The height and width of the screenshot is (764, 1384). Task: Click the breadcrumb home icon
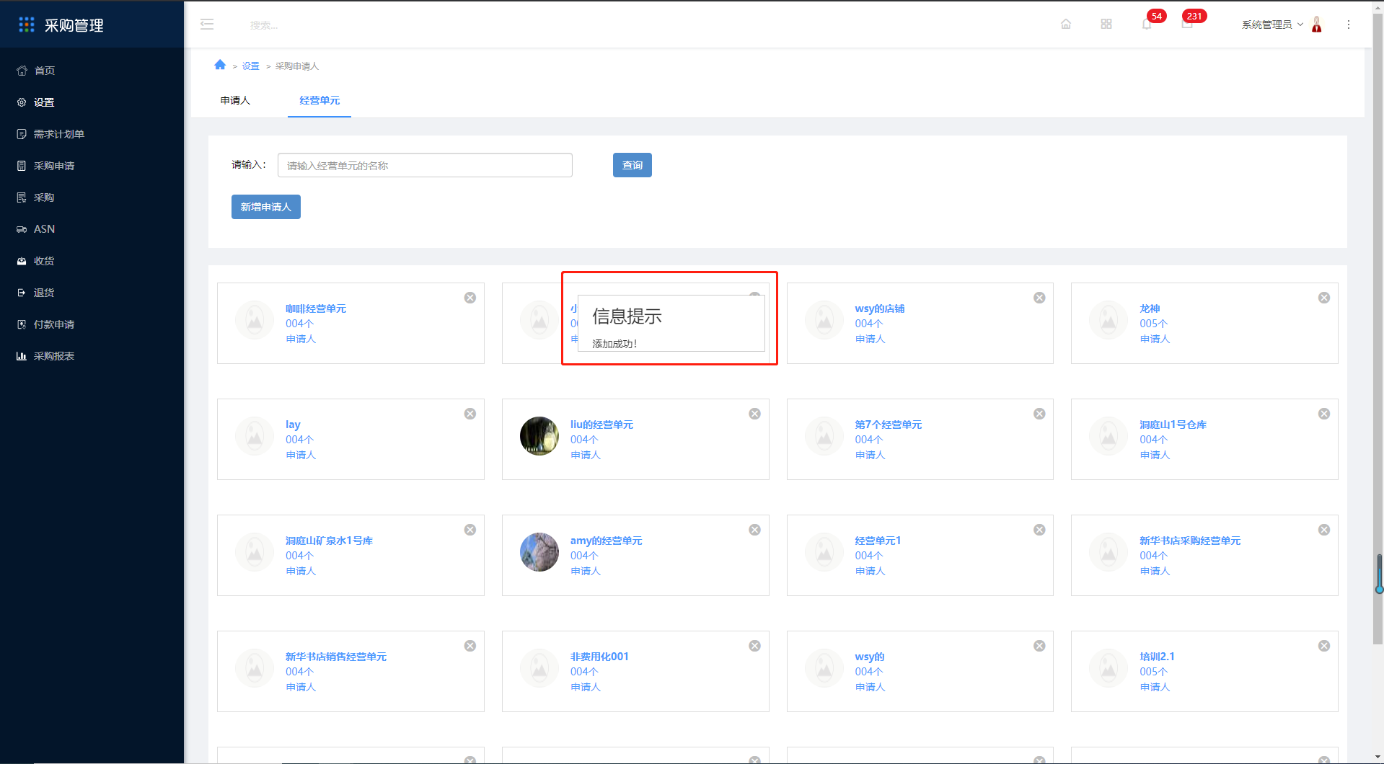[220, 65]
